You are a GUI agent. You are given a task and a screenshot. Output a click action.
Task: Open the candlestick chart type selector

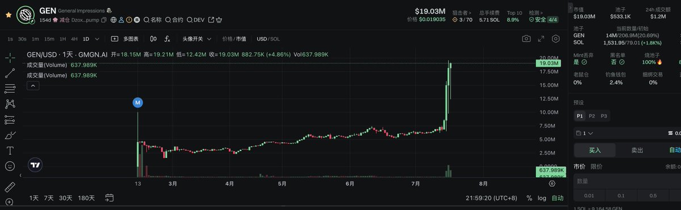(153, 39)
